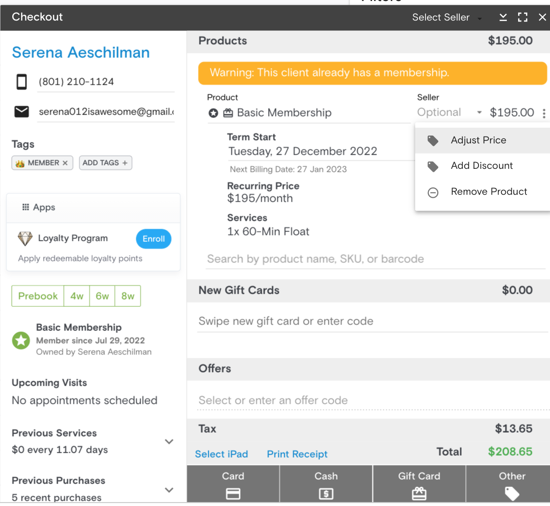
Task: Remove the MEMBER tag
Action: click(65, 163)
